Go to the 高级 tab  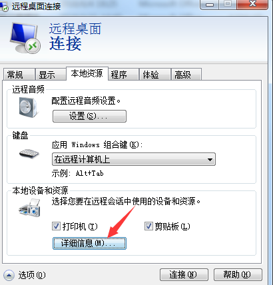click(186, 75)
